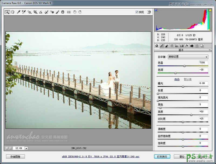Choose the Crop tool
The width and height of the screenshot is (216, 164).
coord(35,12)
